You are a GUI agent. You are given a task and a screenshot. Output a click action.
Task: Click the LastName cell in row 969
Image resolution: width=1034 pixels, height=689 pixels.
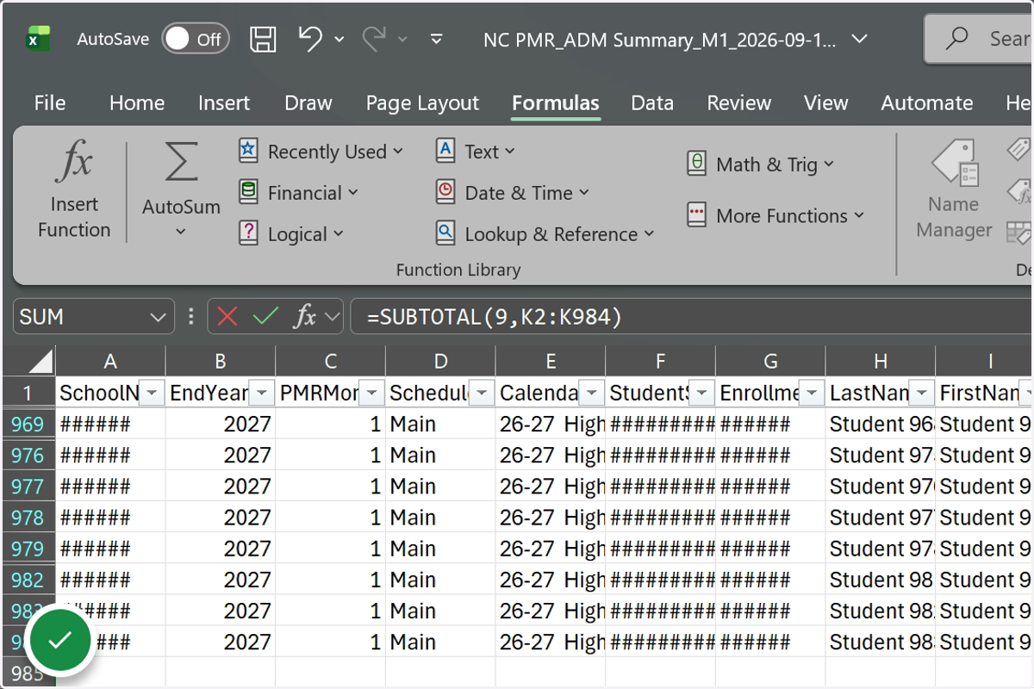tap(881, 425)
